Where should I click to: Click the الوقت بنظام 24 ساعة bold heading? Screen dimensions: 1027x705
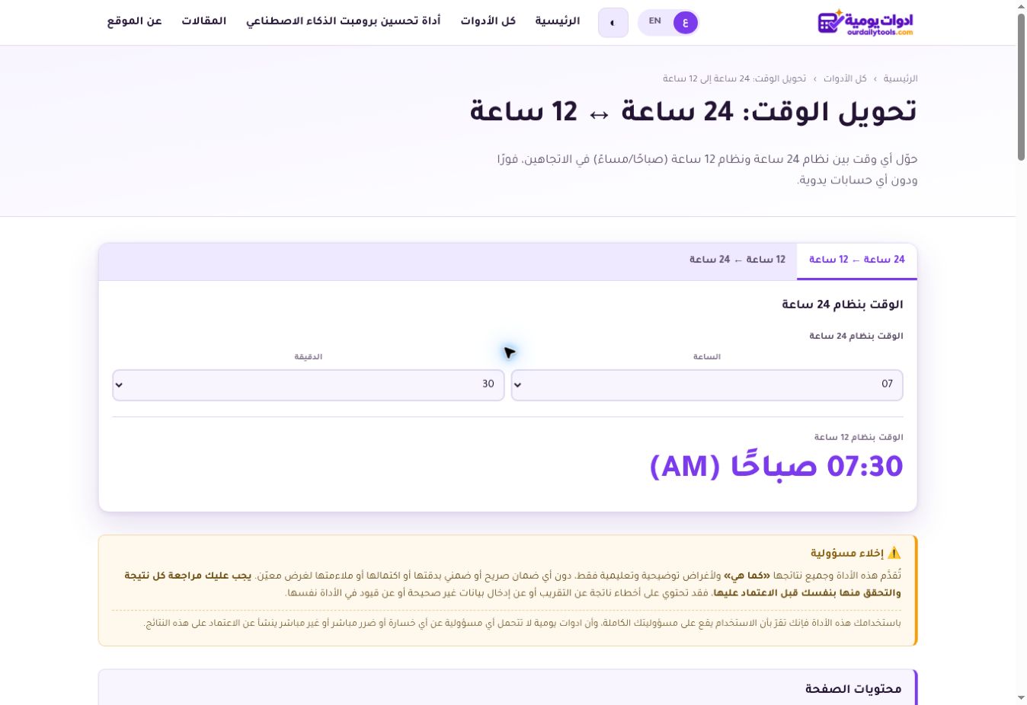click(843, 305)
